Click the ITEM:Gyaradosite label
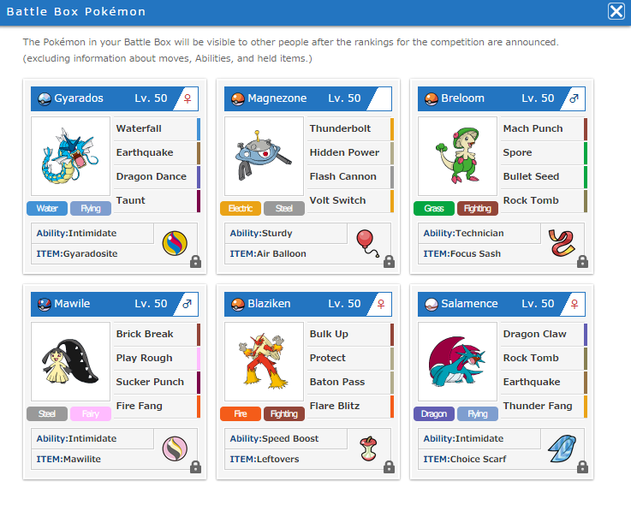Image resolution: width=631 pixels, height=505 pixels. 77,254
